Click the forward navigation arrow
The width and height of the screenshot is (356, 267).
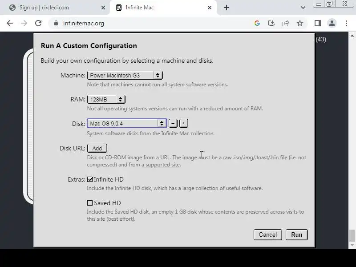coord(24,23)
